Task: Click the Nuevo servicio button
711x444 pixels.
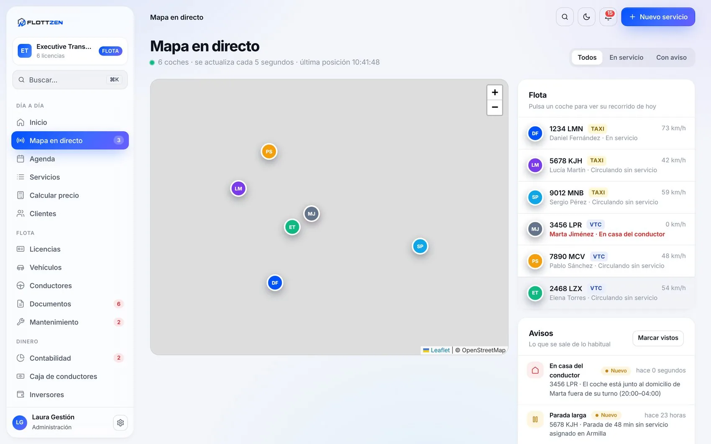Action: point(658,17)
